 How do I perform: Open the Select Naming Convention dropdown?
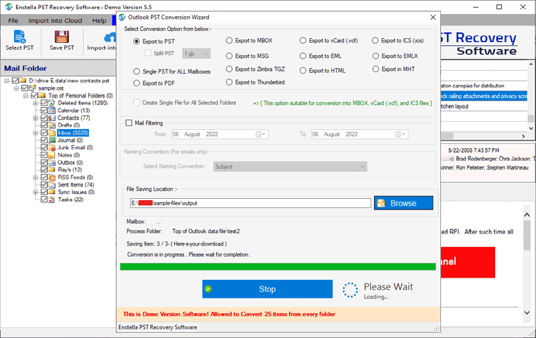290,167
